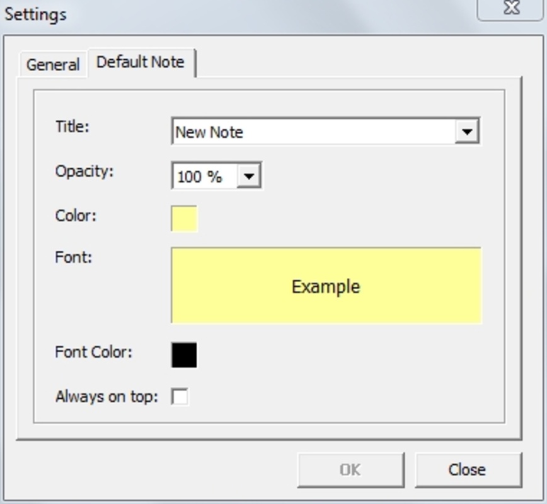Pick the black Font Color swatch
Image resolution: width=547 pixels, height=504 pixels.
184,355
